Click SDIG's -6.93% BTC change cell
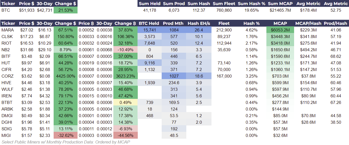349x145 pixels. pyautogui.click(x=125, y=129)
